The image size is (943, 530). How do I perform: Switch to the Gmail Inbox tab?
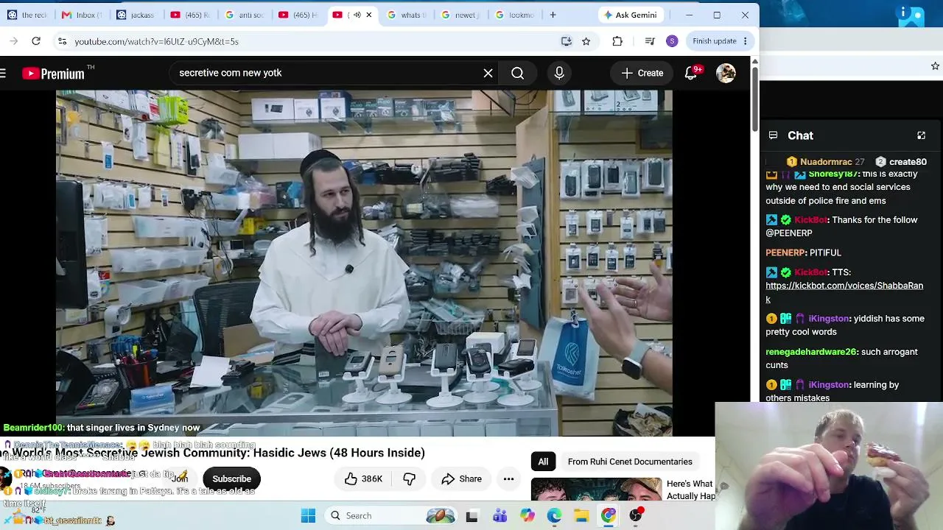(x=83, y=15)
